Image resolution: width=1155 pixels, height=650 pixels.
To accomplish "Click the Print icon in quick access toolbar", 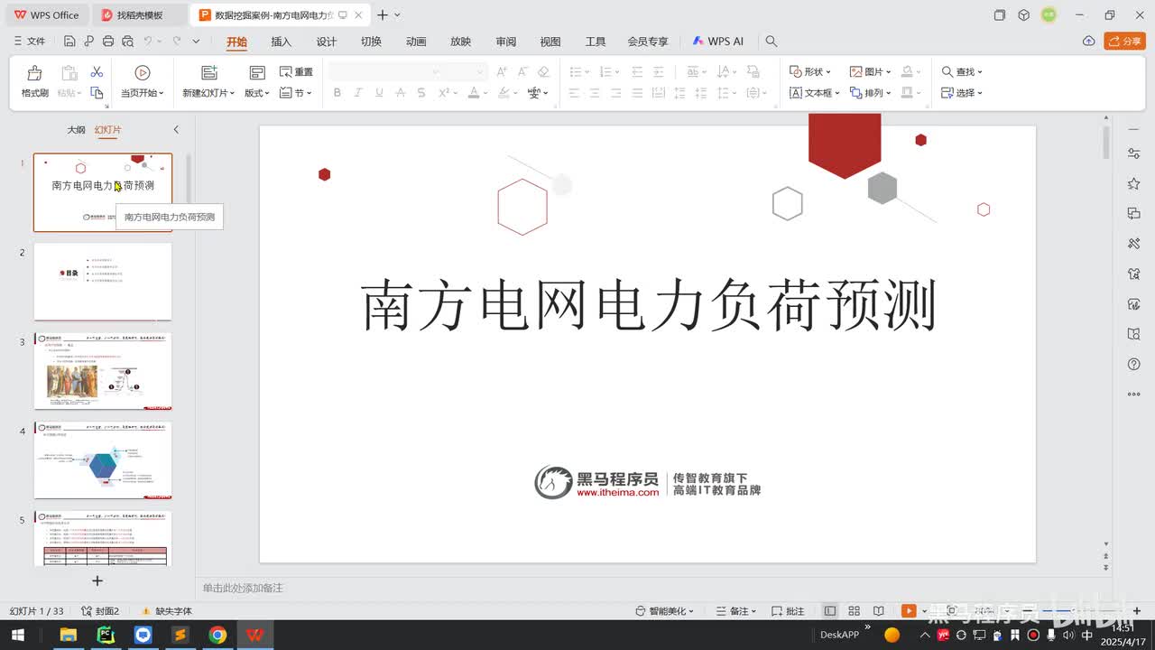I will [x=108, y=42].
